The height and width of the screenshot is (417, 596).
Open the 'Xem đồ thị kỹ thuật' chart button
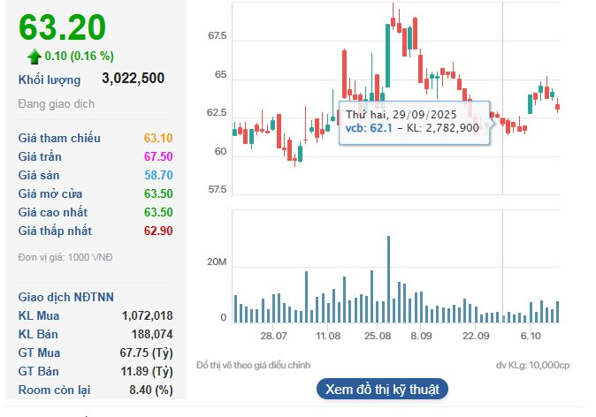383,389
